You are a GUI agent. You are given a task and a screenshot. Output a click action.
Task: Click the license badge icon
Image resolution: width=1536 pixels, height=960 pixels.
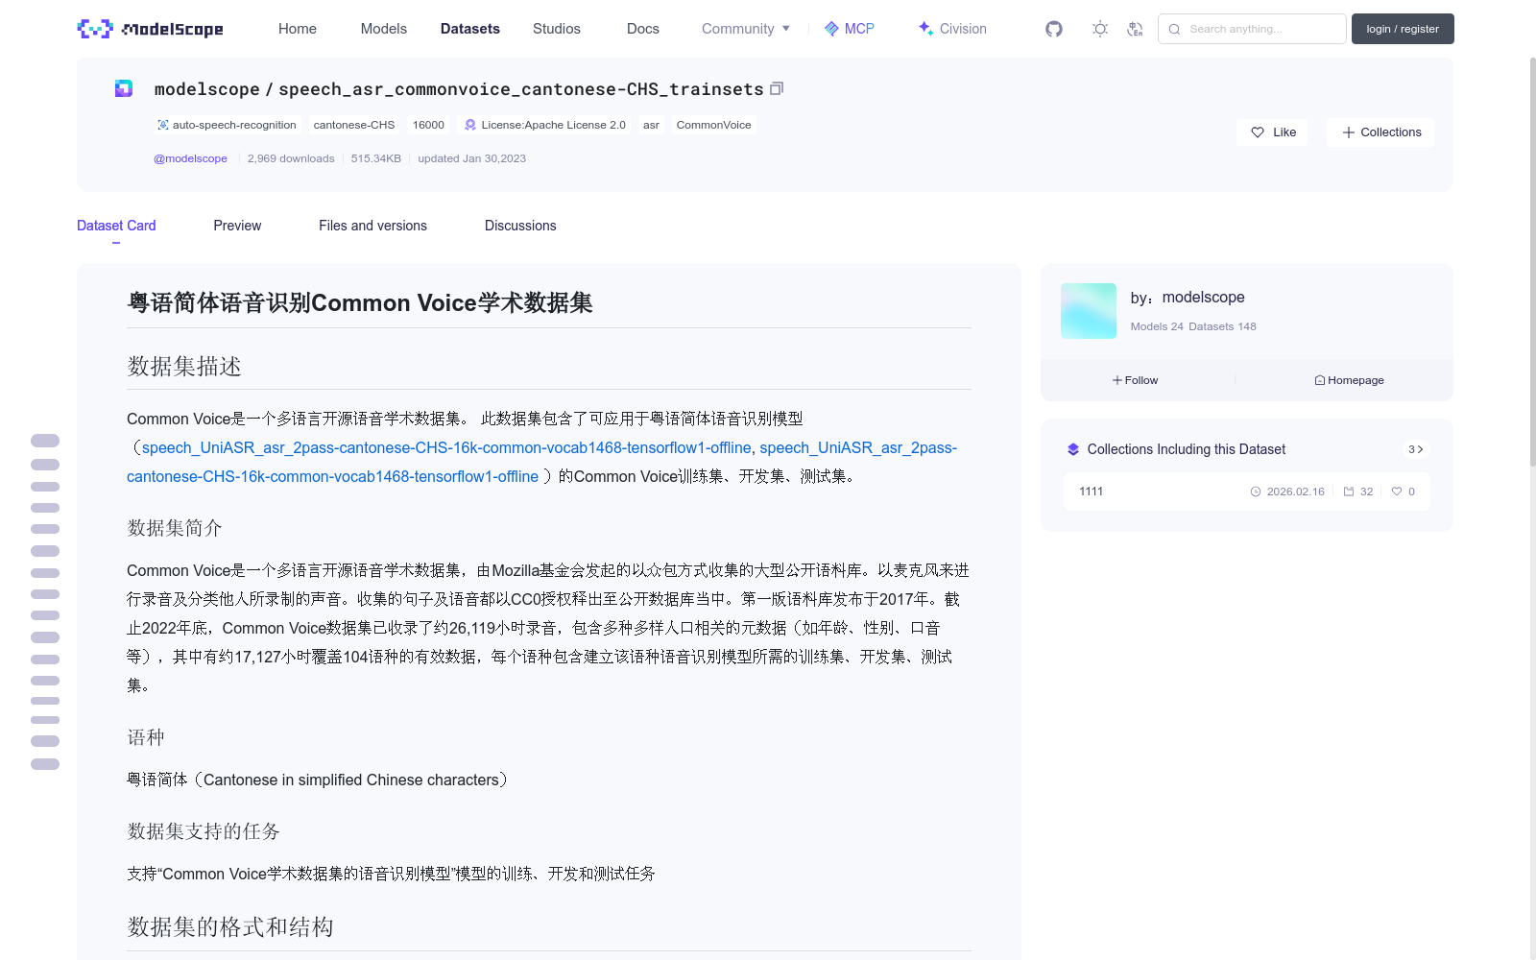[470, 125]
